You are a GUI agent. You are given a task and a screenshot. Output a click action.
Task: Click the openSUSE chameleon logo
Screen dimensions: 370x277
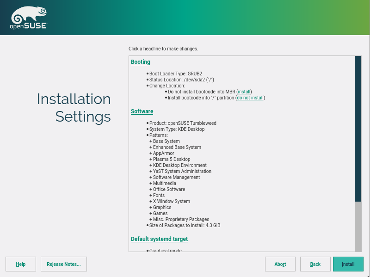coord(29,18)
